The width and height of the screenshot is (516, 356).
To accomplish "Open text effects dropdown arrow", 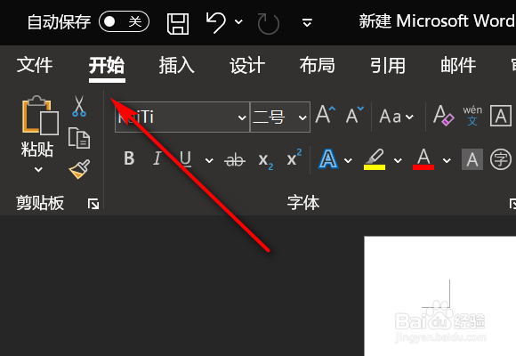I will [x=348, y=160].
